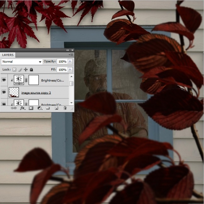Click the Create new group folder icon
This screenshot has width=204, height=204.
point(48,108)
